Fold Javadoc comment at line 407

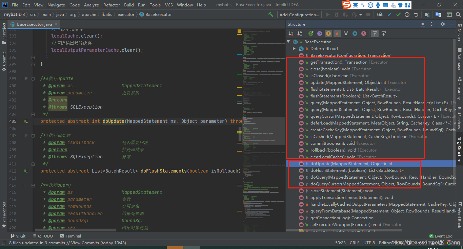pyautogui.click(x=33, y=135)
